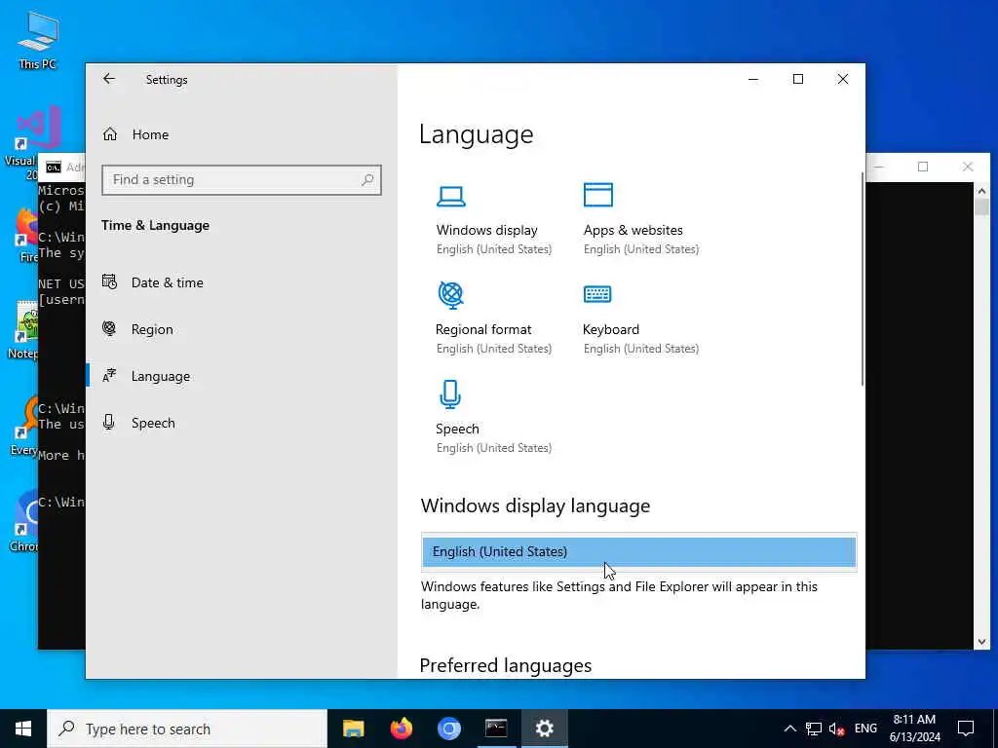Screen dimensions: 998x748
Task: Go back with the Settings back arrow
Action: click(x=109, y=79)
